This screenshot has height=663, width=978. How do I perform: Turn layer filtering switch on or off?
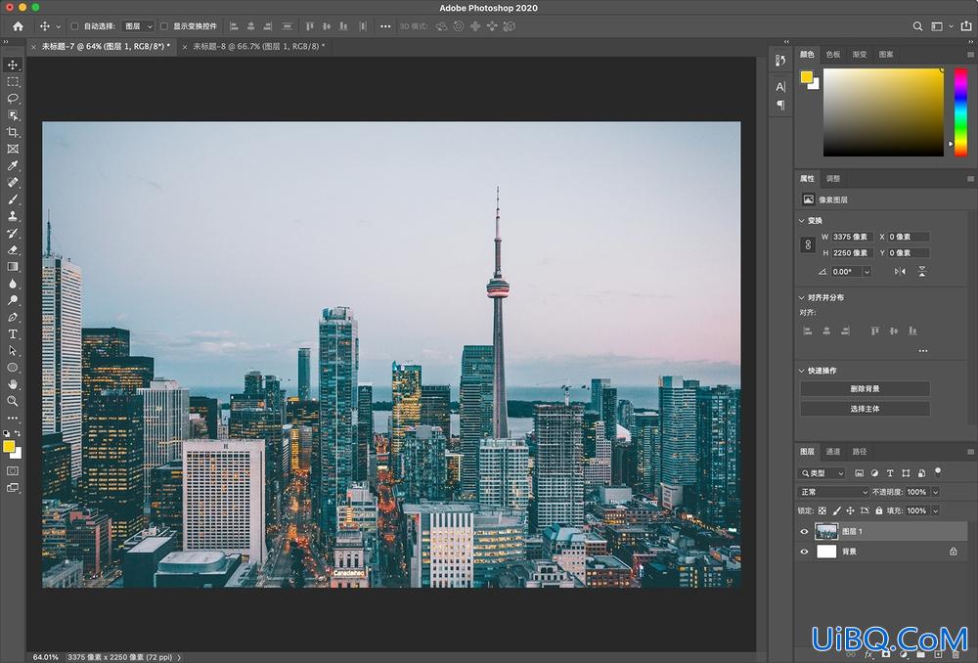click(938, 471)
